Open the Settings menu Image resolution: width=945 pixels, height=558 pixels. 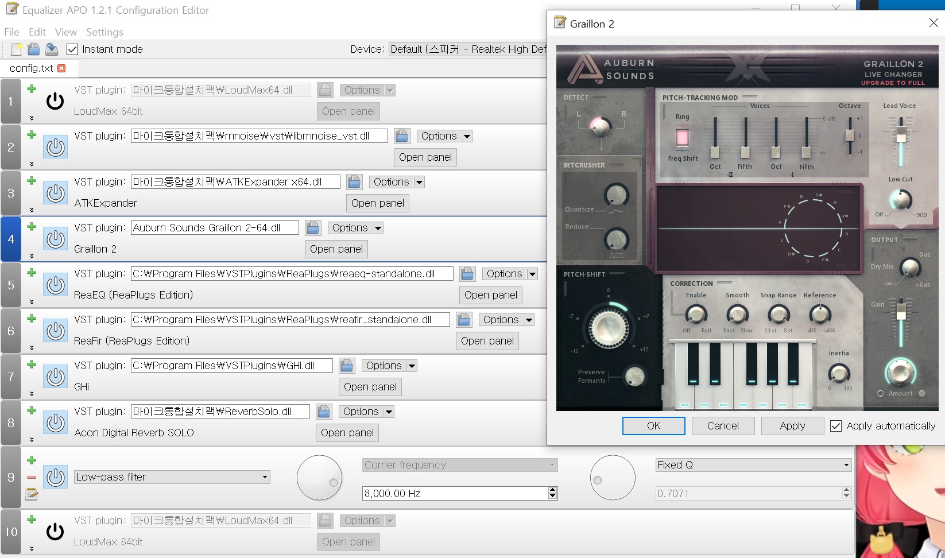[104, 32]
